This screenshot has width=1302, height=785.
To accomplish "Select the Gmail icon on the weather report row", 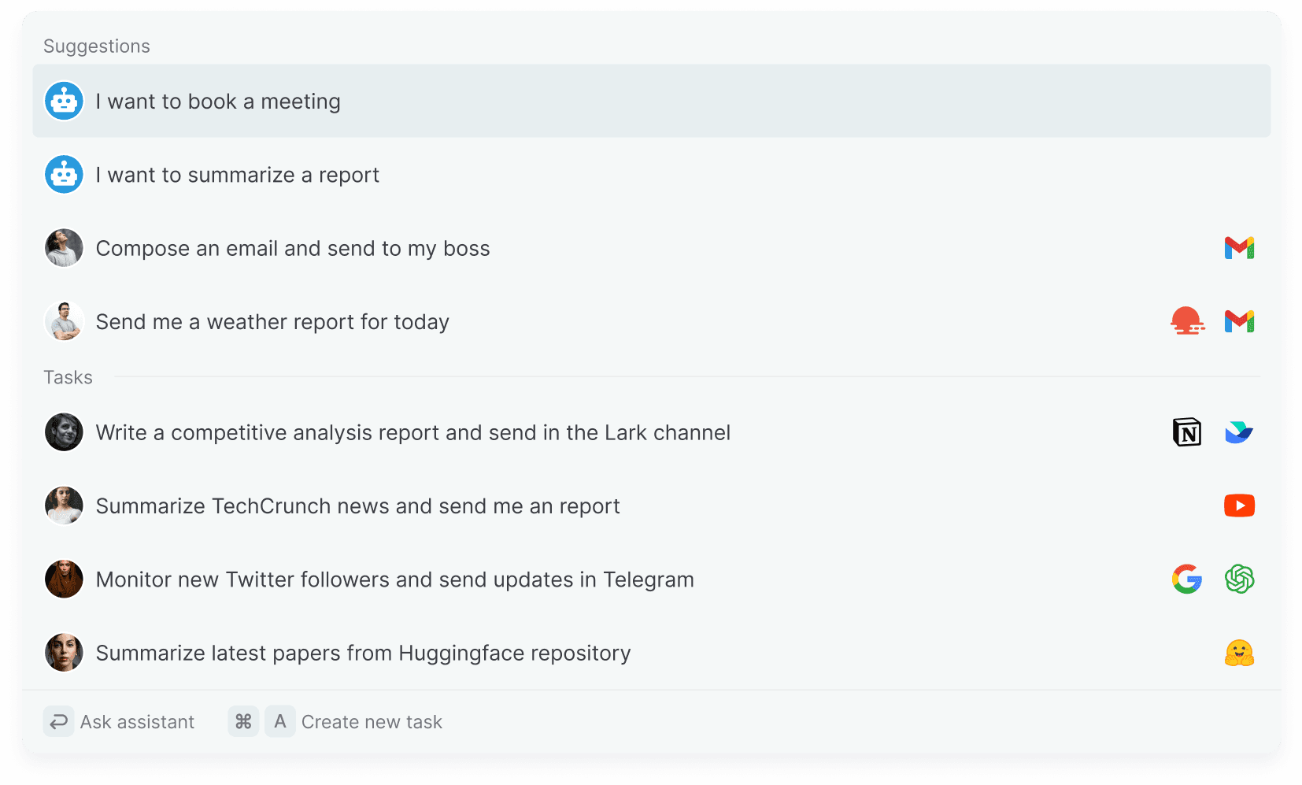I will [1239, 321].
